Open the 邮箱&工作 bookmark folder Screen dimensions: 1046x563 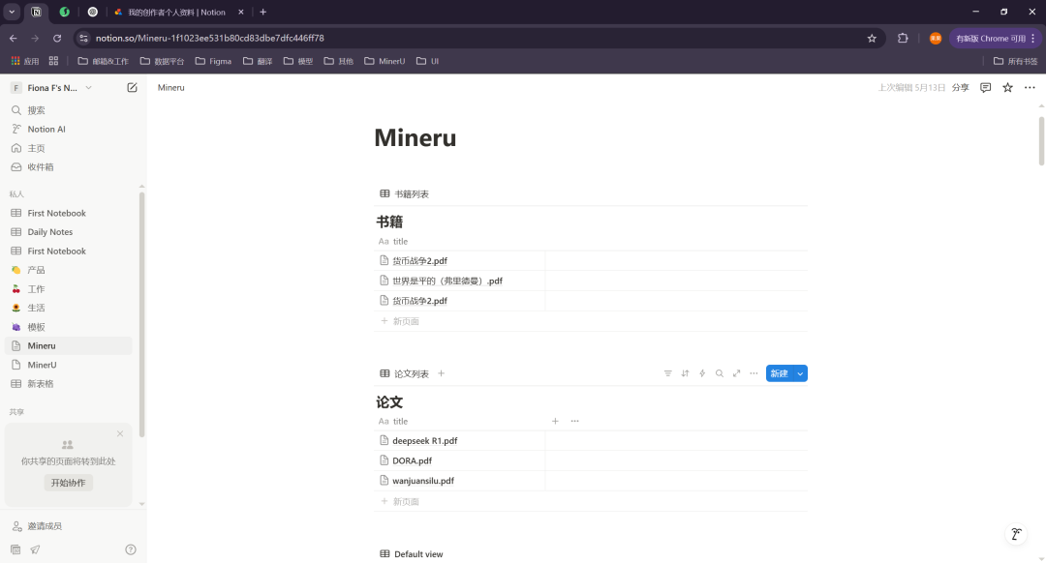(104, 61)
